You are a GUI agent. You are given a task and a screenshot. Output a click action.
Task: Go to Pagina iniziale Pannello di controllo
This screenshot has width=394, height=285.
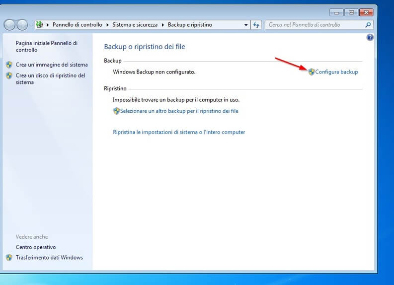[x=47, y=47]
